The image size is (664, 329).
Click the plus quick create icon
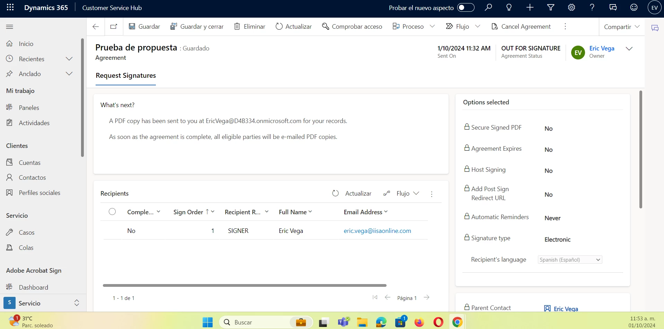click(530, 8)
